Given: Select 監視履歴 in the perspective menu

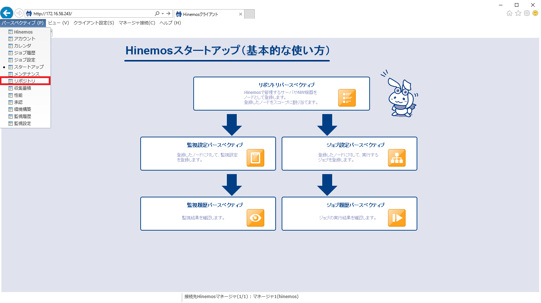Looking at the screenshot, I should point(25,117).
